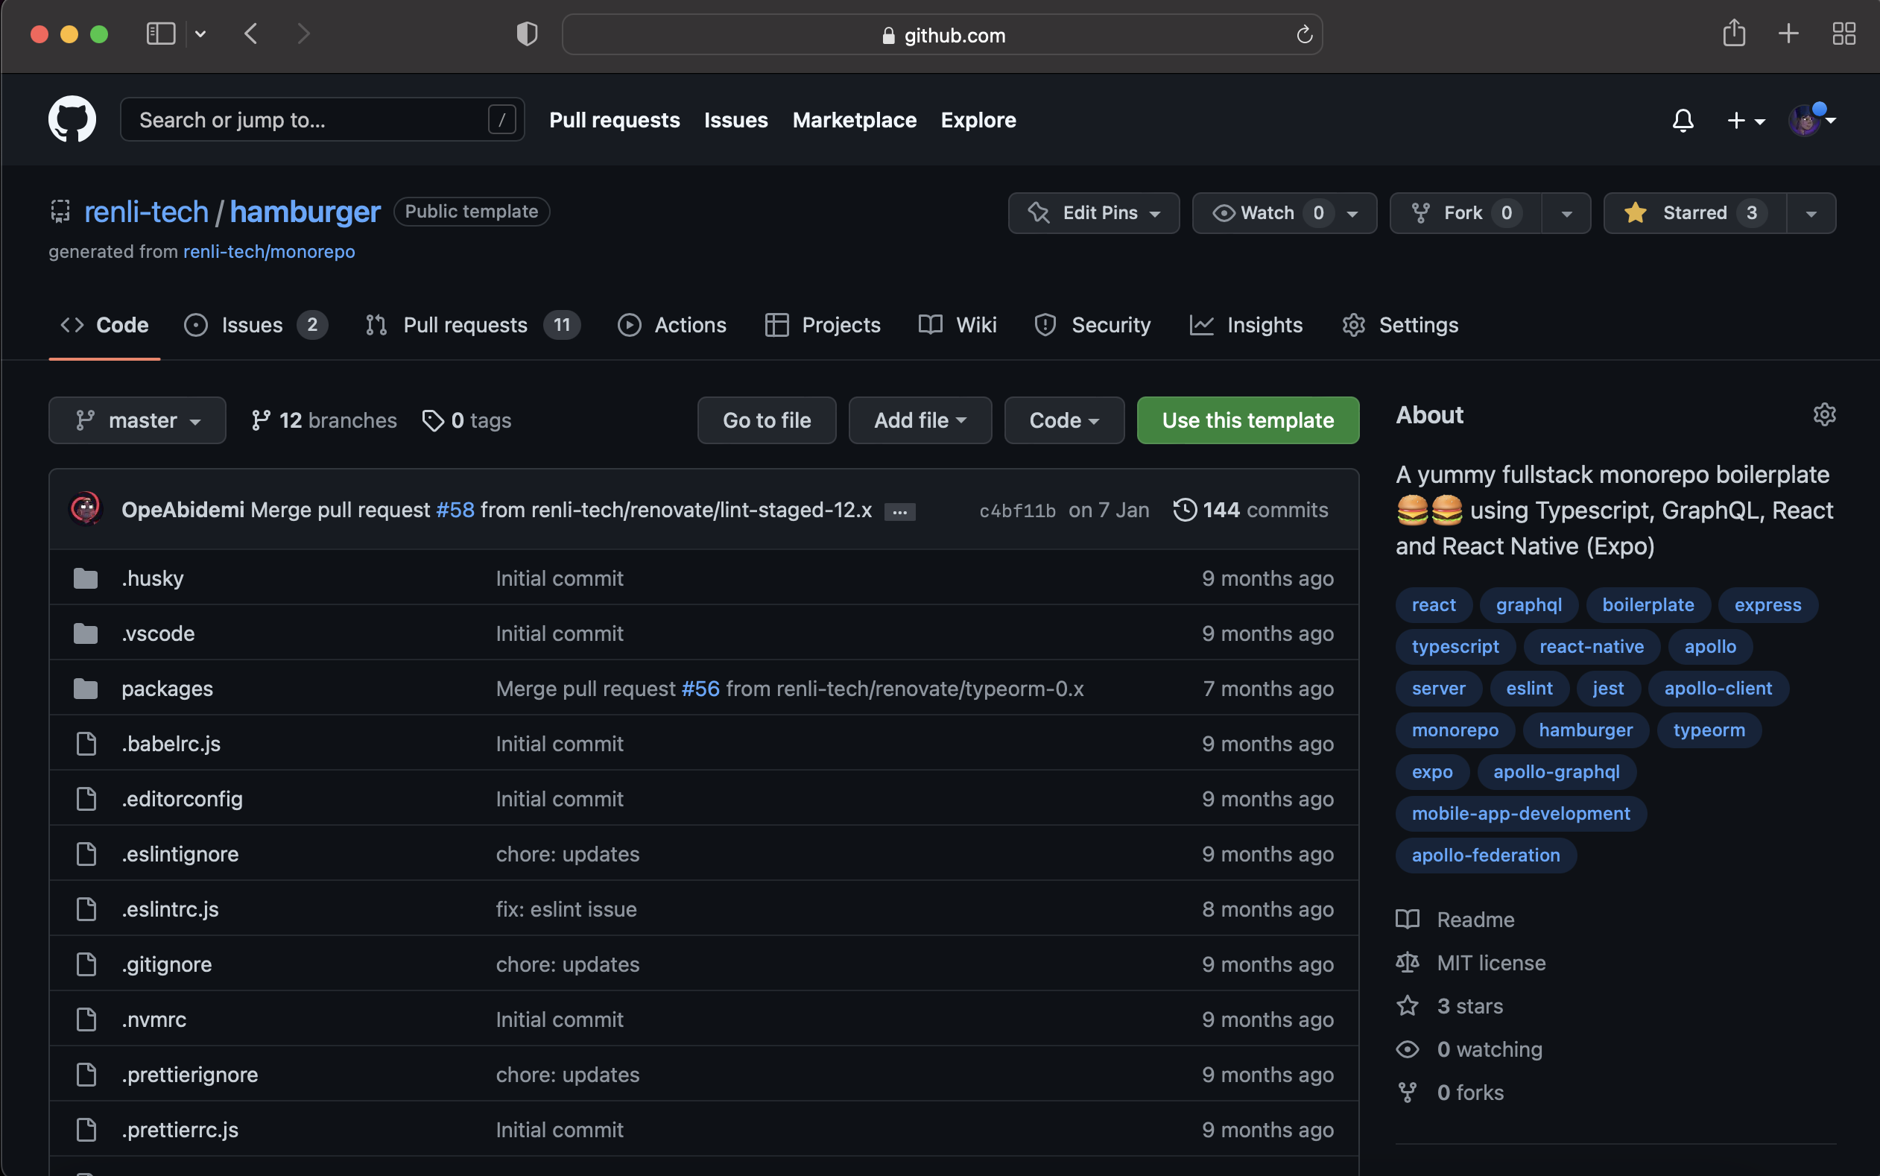Expand commit message ellipsis button

coord(899,511)
